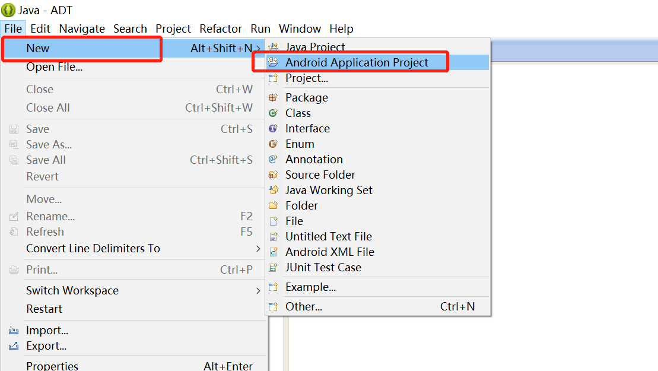Open the Refactor menu
Image resolution: width=658 pixels, height=371 pixels.
click(221, 28)
